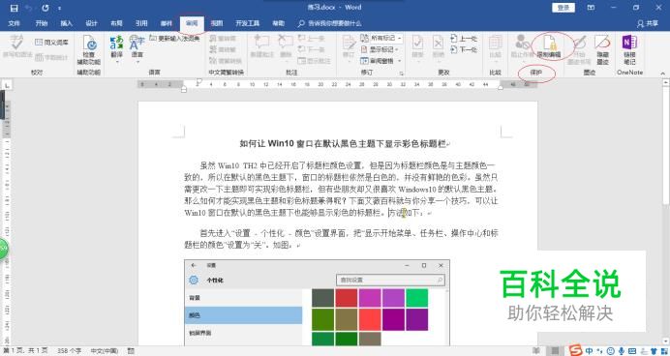Switch to the 开发工具 (Developer) tab

pos(248,23)
